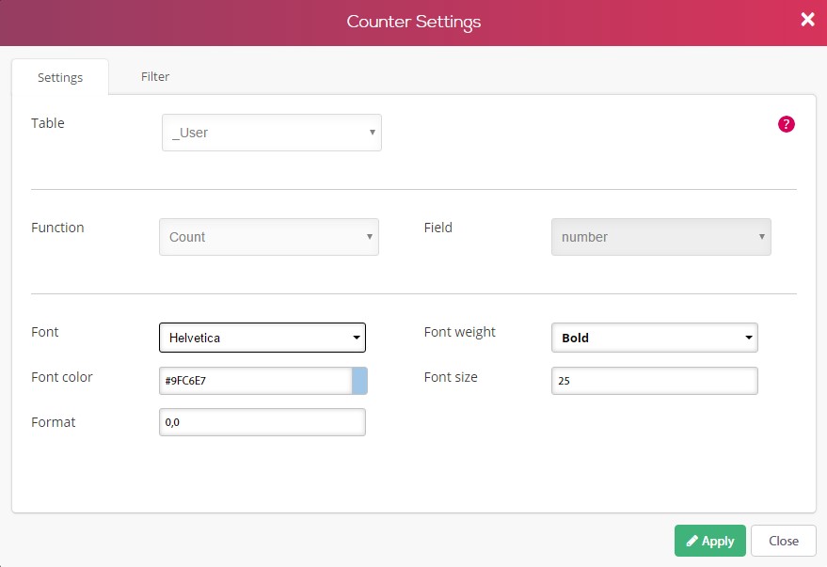The image size is (827, 567).
Task: Click the Font weight dropdown arrow
Action: [x=750, y=338]
